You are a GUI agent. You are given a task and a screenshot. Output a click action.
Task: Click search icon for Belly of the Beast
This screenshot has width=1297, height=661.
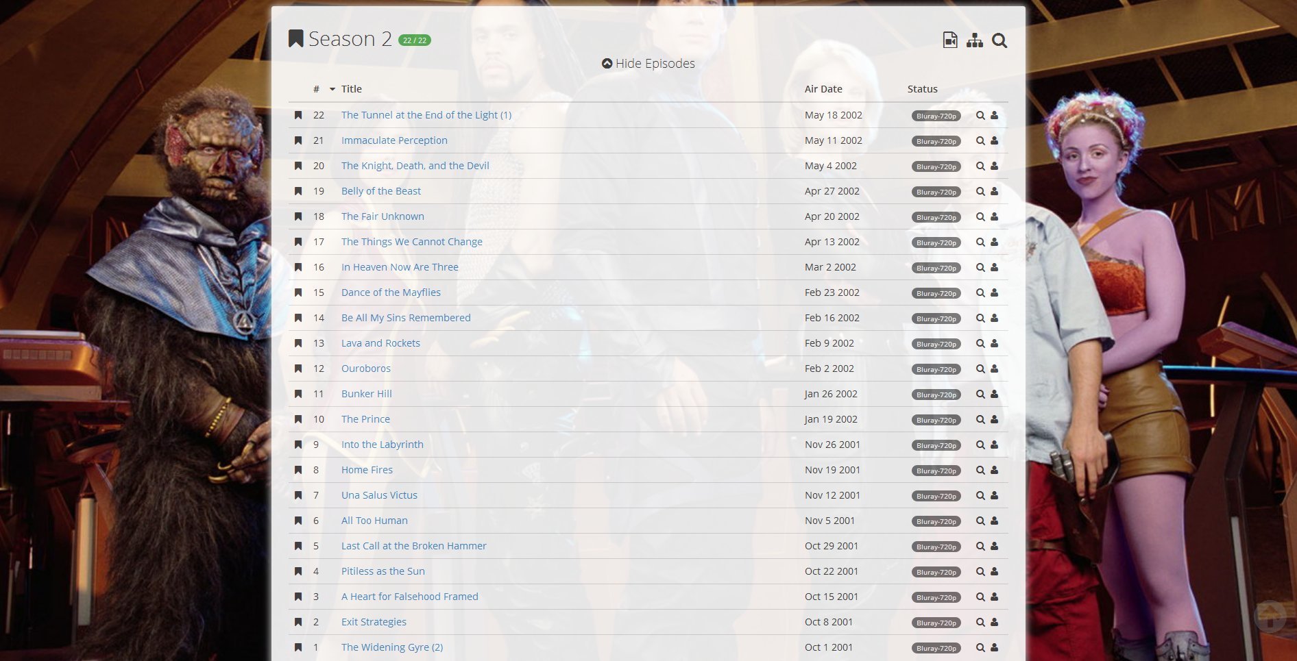coord(980,192)
